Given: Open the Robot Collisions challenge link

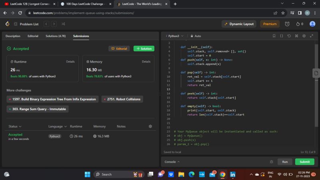Looking at the screenshot, I should pyautogui.click(x=122, y=99).
